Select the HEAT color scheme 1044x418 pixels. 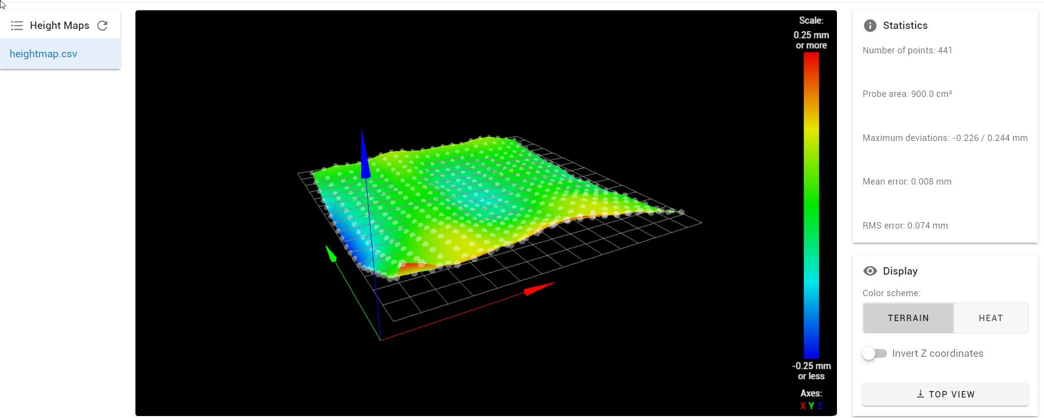991,318
